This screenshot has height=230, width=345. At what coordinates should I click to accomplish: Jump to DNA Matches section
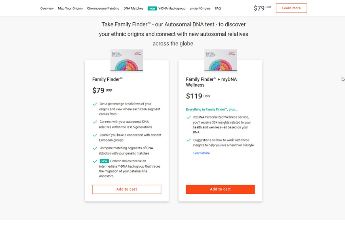(133, 8)
